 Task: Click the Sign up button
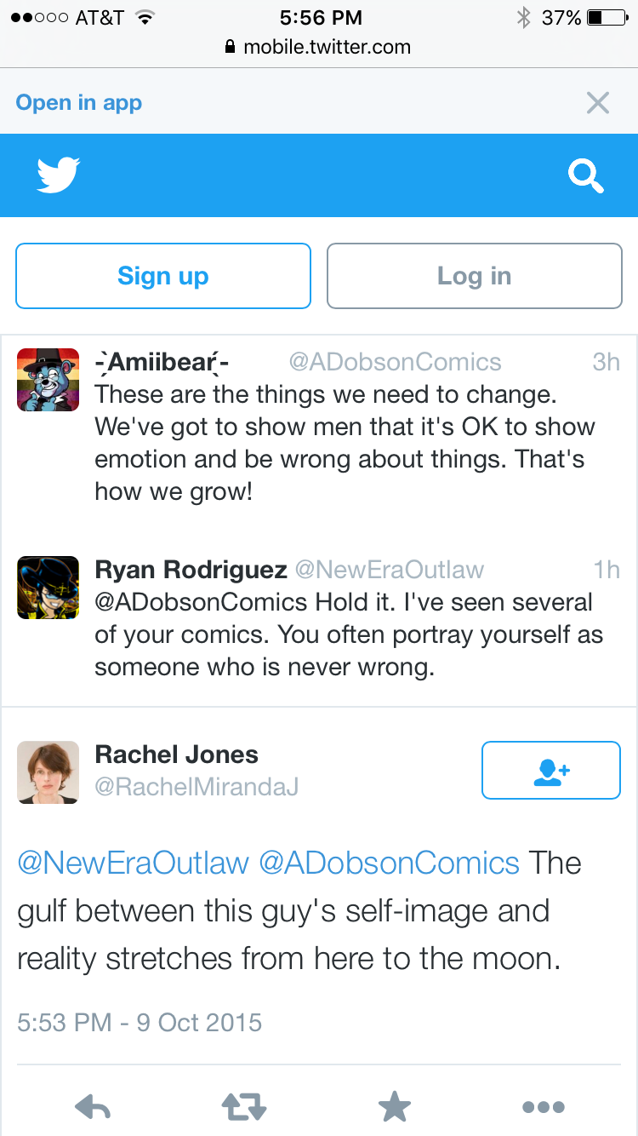[x=163, y=276]
